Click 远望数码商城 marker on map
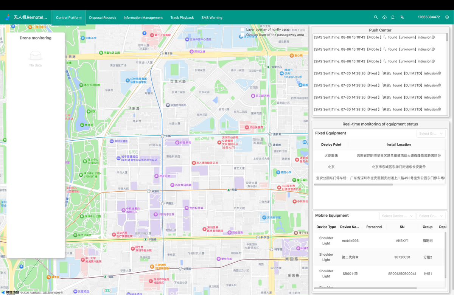The height and width of the screenshot is (295, 454). pyautogui.click(x=172, y=185)
